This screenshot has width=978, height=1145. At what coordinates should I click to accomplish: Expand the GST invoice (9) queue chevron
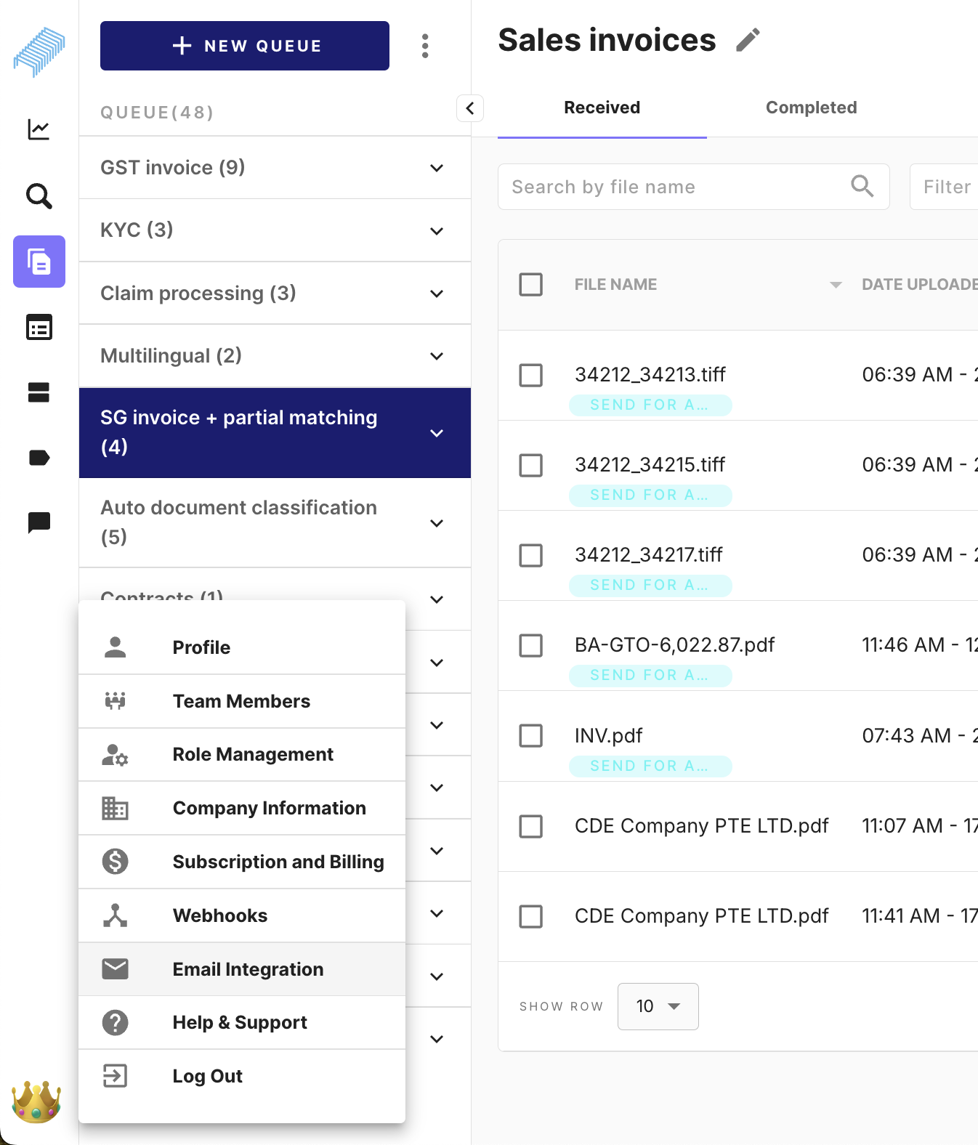click(x=437, y=168)
